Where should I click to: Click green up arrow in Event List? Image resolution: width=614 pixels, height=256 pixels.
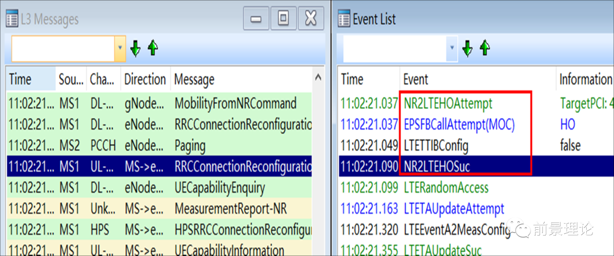point(484,49)
